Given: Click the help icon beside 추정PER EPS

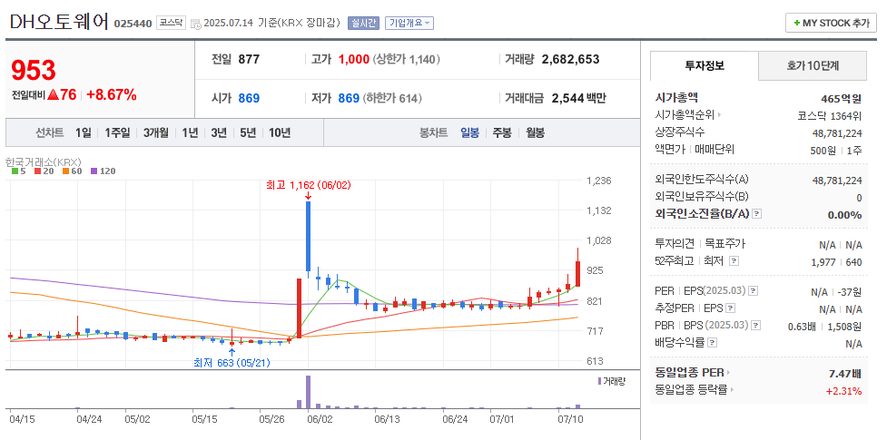Looking at the screenshot, I should 730,308.
